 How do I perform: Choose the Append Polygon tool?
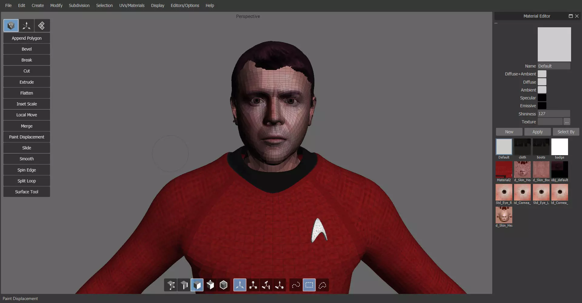pos(27,38)
